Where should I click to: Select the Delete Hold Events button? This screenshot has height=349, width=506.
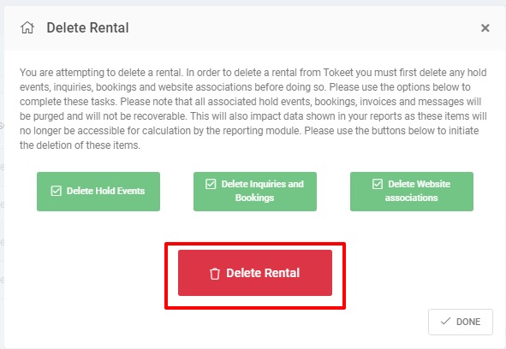[98, 192]
